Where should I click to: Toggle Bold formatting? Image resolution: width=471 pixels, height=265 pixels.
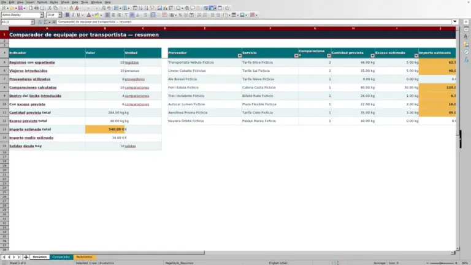point(67,15)
